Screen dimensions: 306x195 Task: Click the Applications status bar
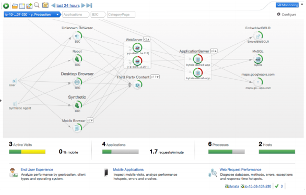click(121, 152)
